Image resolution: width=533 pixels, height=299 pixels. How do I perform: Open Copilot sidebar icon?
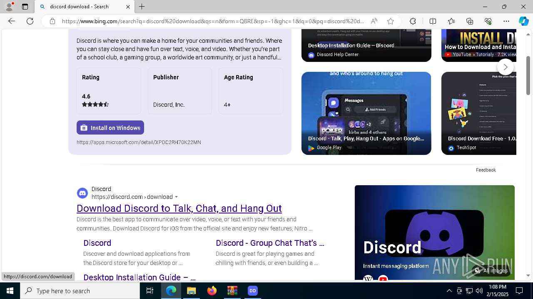coord(523,21)
